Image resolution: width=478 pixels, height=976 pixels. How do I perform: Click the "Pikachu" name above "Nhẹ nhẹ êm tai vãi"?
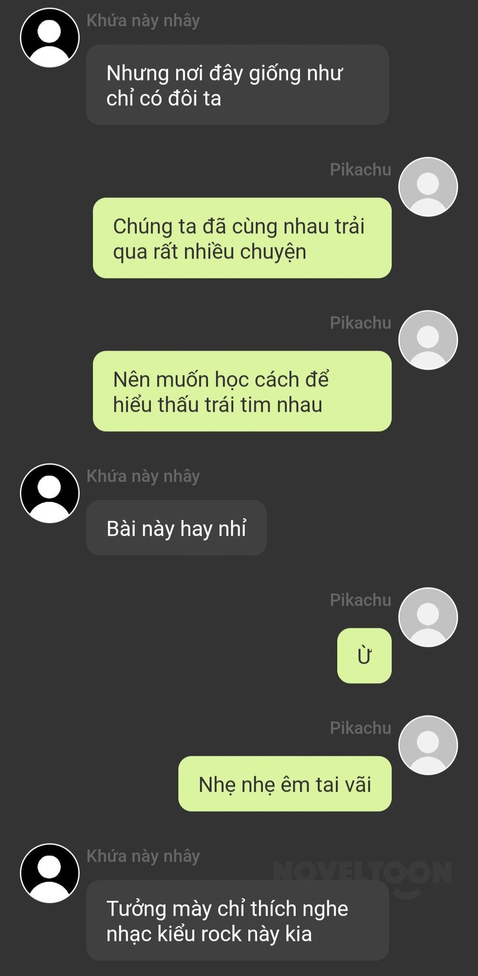361,728
